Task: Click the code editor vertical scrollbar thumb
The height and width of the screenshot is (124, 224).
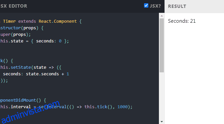Action: 162,45
